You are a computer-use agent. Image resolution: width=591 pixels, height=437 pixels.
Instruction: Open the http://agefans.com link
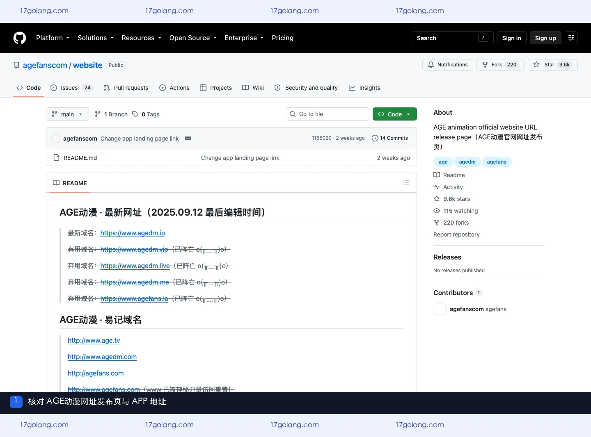coord(96,373)
